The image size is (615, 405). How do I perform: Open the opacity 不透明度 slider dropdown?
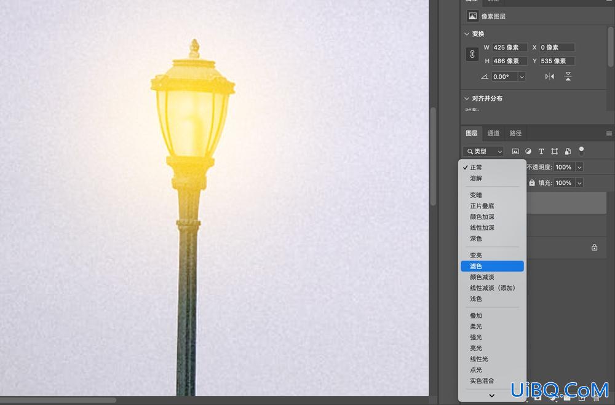(579, 167)
